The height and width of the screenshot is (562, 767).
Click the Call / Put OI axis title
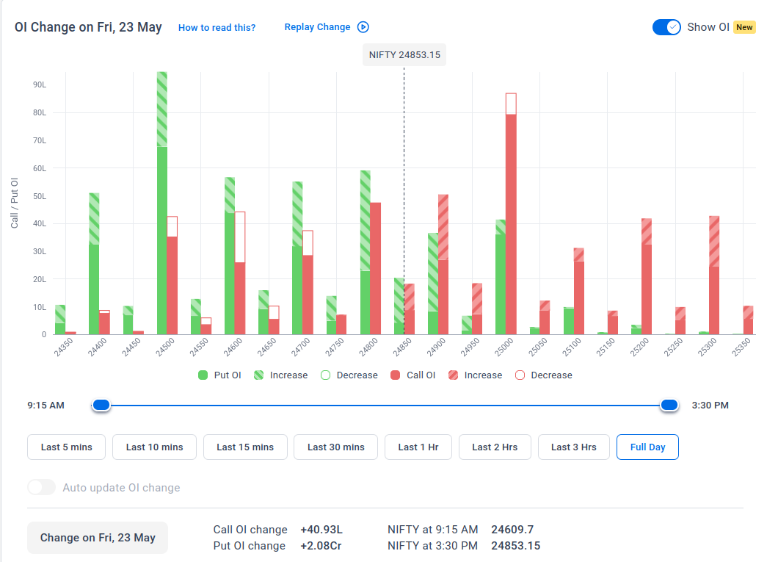[14, 203]
